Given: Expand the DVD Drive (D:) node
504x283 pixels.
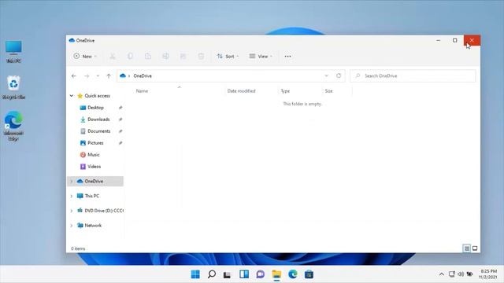Looking at the screenshot, I should 72,211.
